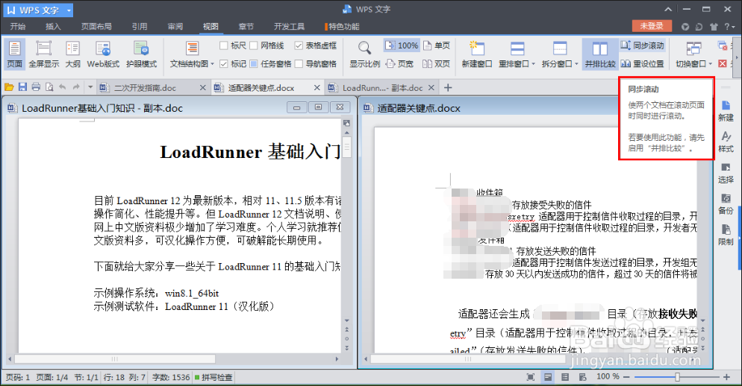Click the print icon in quick toolbar
Screen dimensions: 742x386
pyautogui.click(x=36, y=87)
